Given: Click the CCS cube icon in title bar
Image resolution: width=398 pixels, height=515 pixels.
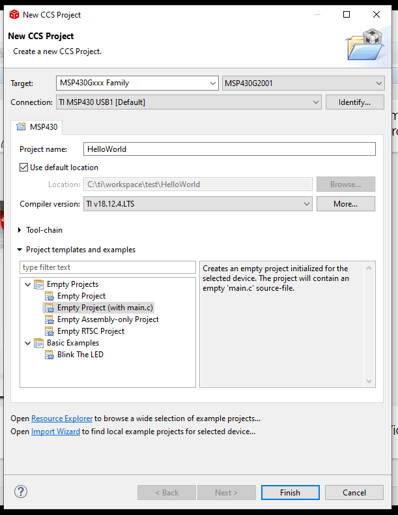Looking at the screenshot, I should pyautogui.click(x=14, y=14).
